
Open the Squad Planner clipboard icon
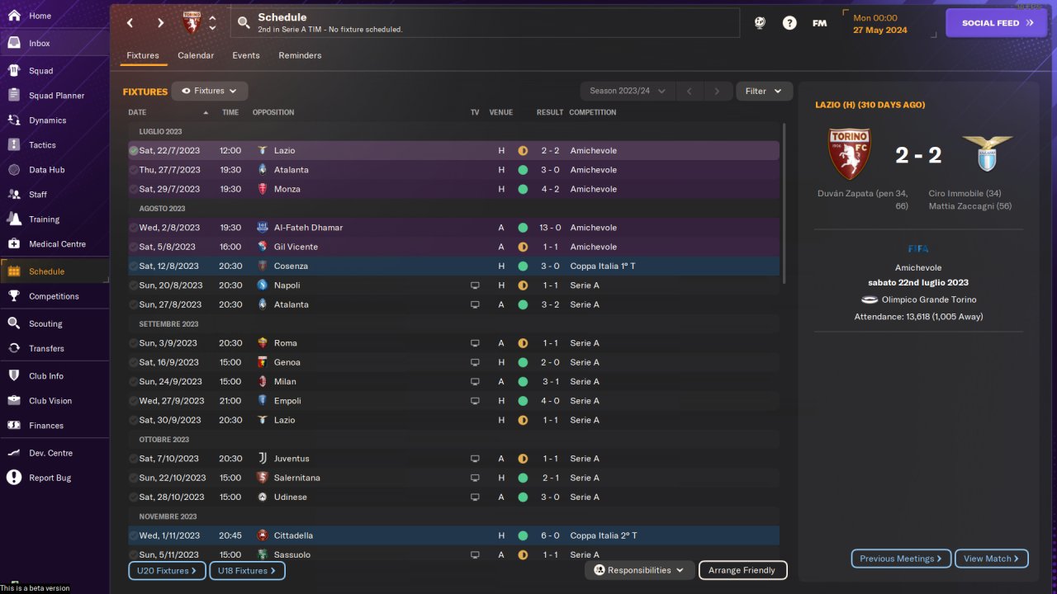coord(14,96)
